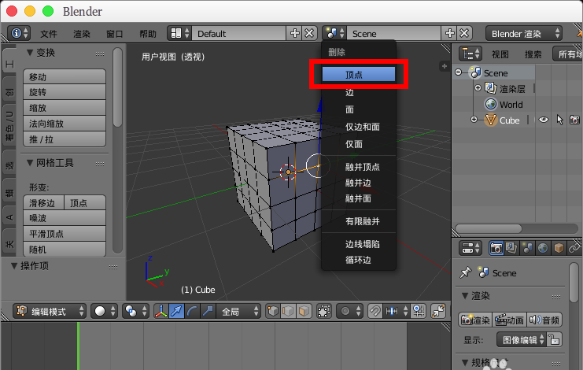The image size is (583, 370).
Task: Choose 顶点 in delete menu
Action: point(359,74)
